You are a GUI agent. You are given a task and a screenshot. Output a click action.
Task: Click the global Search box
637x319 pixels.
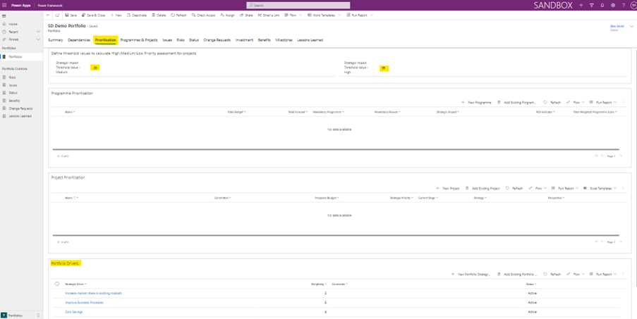pyautogui.click(x=298, y=5)
